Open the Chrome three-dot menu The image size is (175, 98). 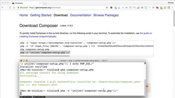(173, 8)
